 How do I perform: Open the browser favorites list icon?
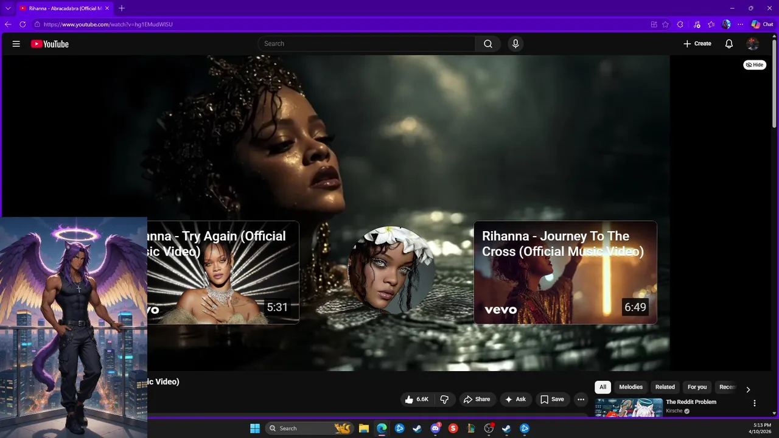(x=711, y=24)
